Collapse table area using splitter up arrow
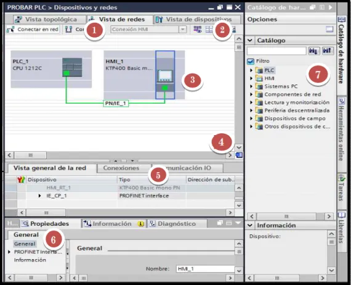 point(116,161)
